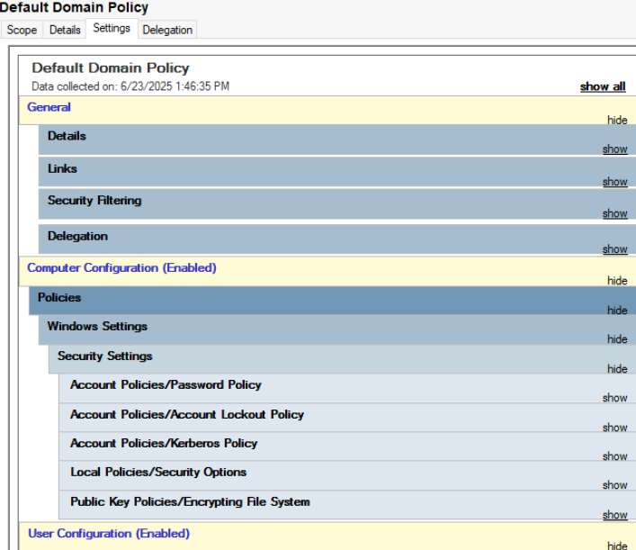Click the 'Data collected on' timestamp
This screenshot has width=636, height=550.
[x=130, y=86]
